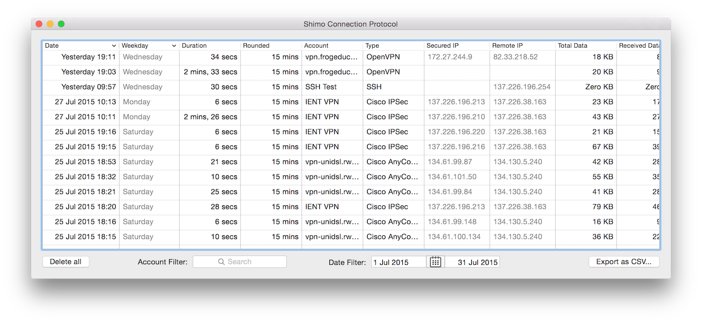Select the 25 Jul 2015 18:21 entry
This screenshot has width=702, height=323.
(x=351, y=192)
